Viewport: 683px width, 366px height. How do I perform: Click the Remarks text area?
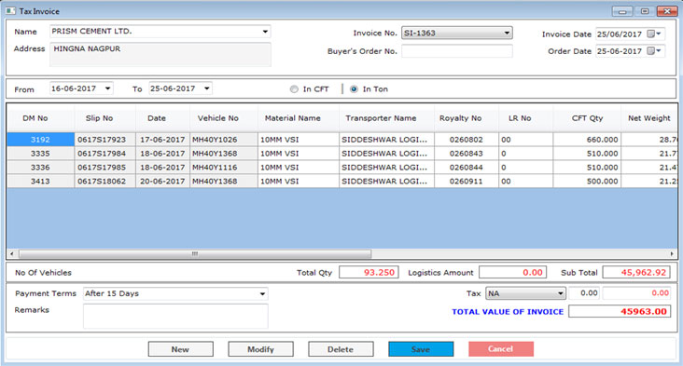[175, 316]
